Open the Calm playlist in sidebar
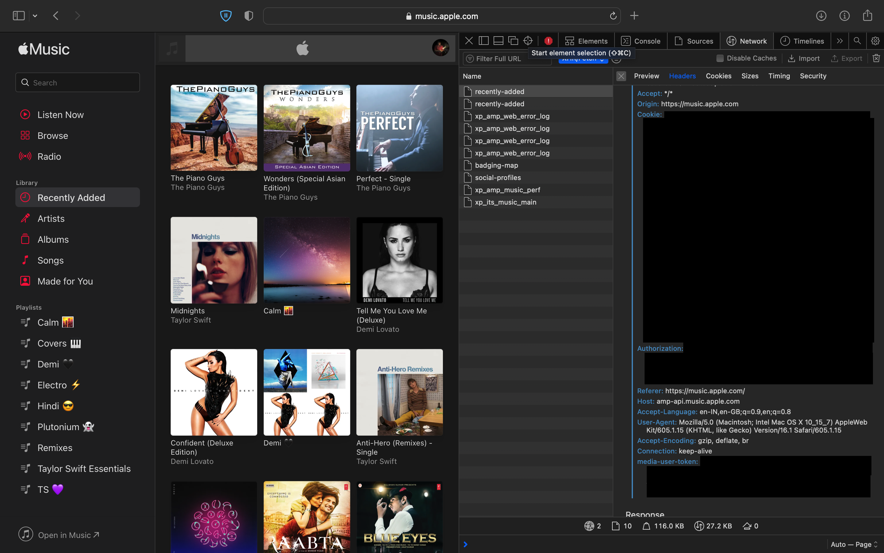The height and width of the screenshot is (553, 884). click(x=55, y=322)
